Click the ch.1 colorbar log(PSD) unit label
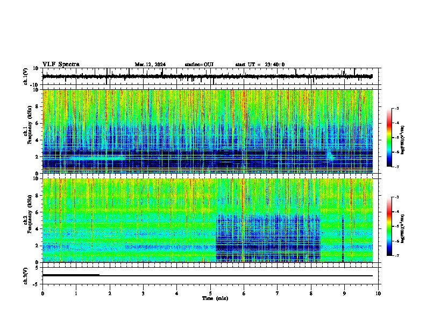Viewport: 426px width, 329px height. [x=402, y=140]
